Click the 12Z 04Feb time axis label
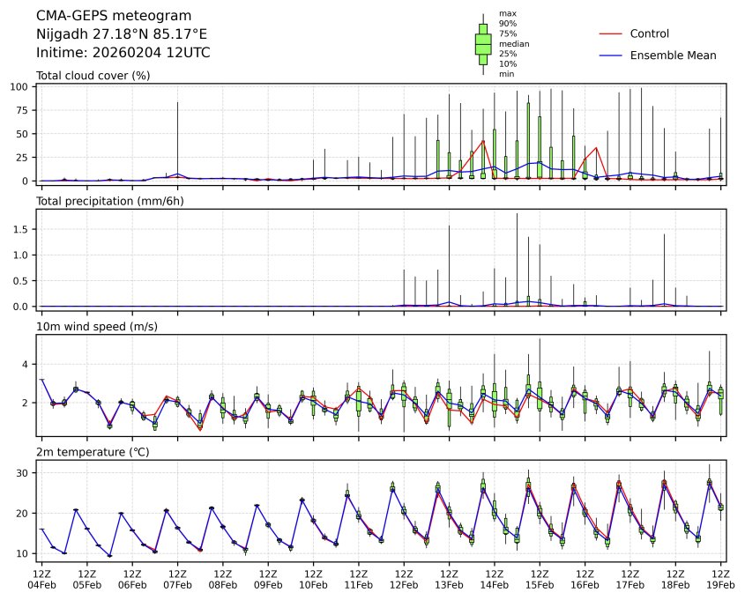The image size is (745, 600). pos(41,578)
